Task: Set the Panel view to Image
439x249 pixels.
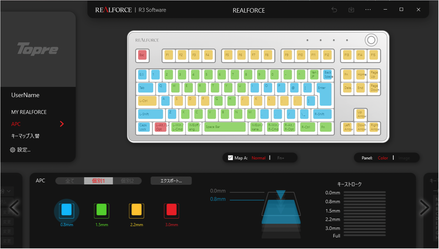Action: [404, 158]
